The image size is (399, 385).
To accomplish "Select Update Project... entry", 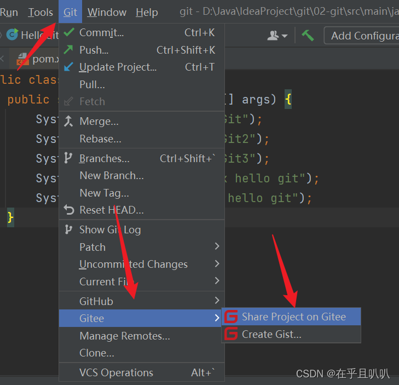I will pyautogui.click(x=142, y=67).
